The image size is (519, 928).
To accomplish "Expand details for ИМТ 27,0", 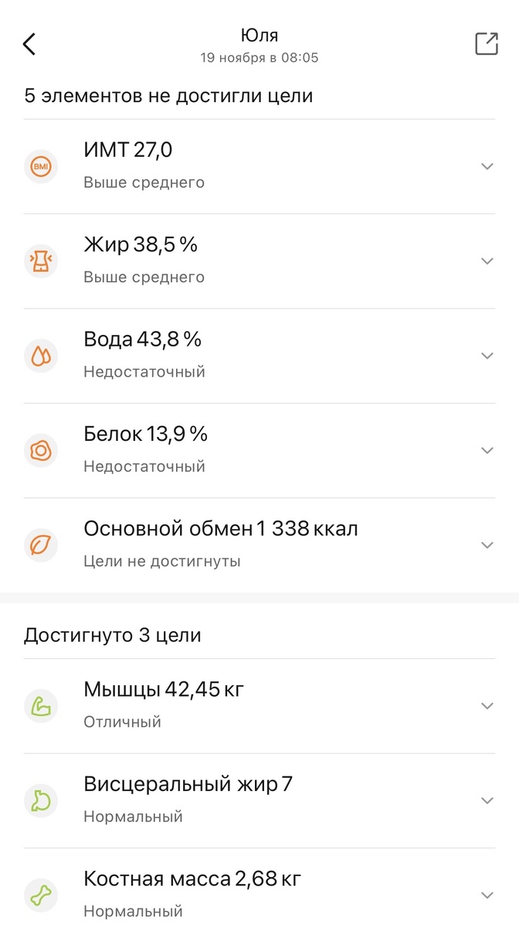I will point(487,166).
